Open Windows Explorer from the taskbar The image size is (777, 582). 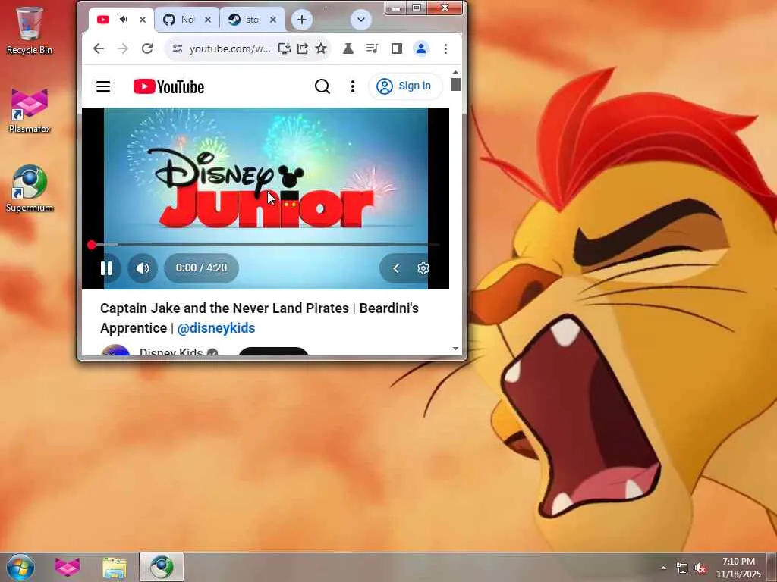tap(115, 567)
